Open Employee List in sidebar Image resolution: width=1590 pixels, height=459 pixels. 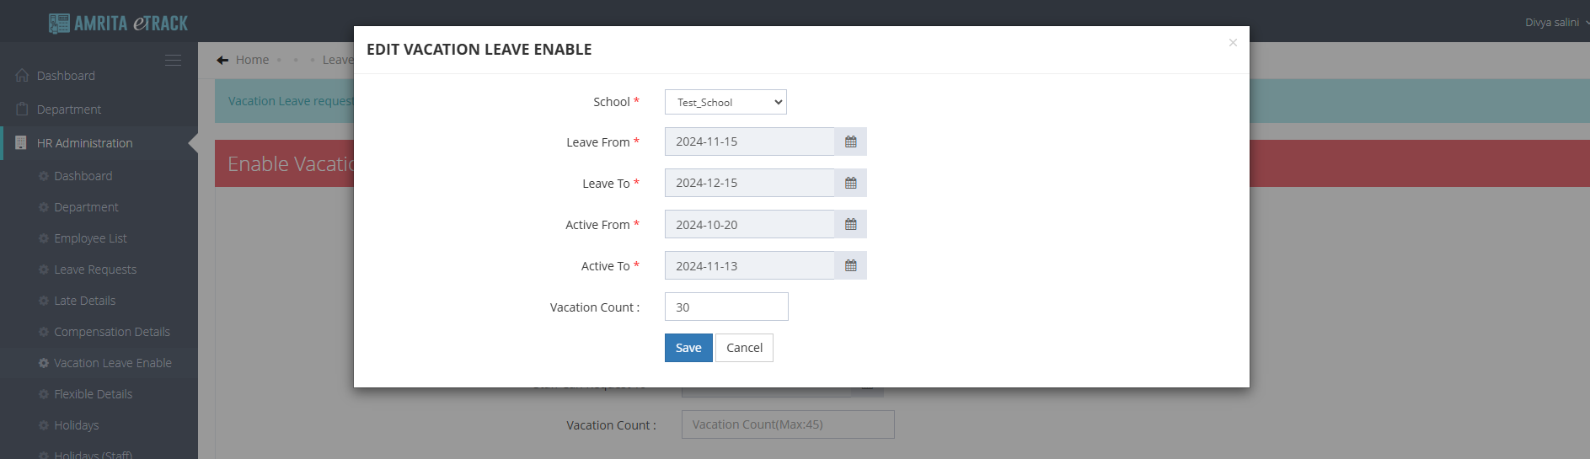[90, 238]
